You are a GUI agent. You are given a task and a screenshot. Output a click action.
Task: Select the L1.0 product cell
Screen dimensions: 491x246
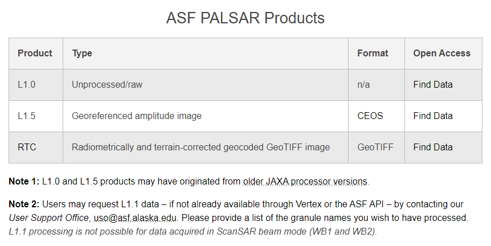[36, 84]
